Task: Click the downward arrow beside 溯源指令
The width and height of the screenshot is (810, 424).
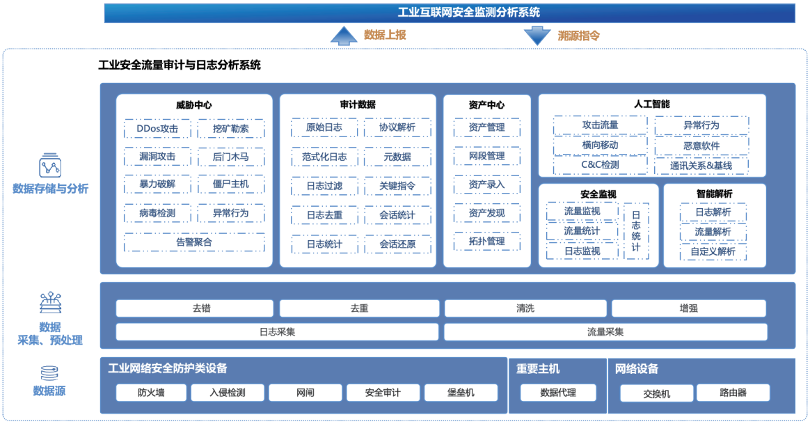Action: (537, 35)
